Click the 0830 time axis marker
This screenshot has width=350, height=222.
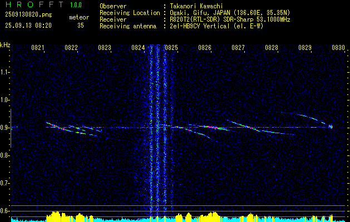(x=338, y=47)
